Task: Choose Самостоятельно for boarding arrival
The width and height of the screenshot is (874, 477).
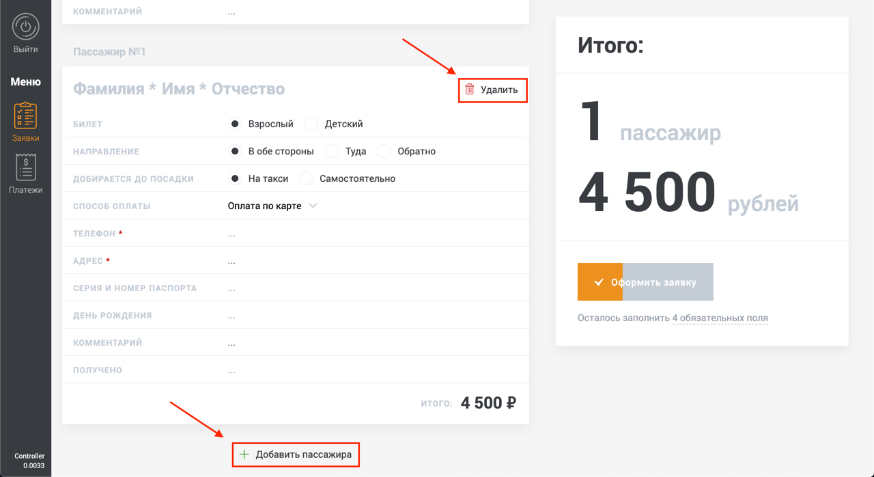Action: [307, 179]
